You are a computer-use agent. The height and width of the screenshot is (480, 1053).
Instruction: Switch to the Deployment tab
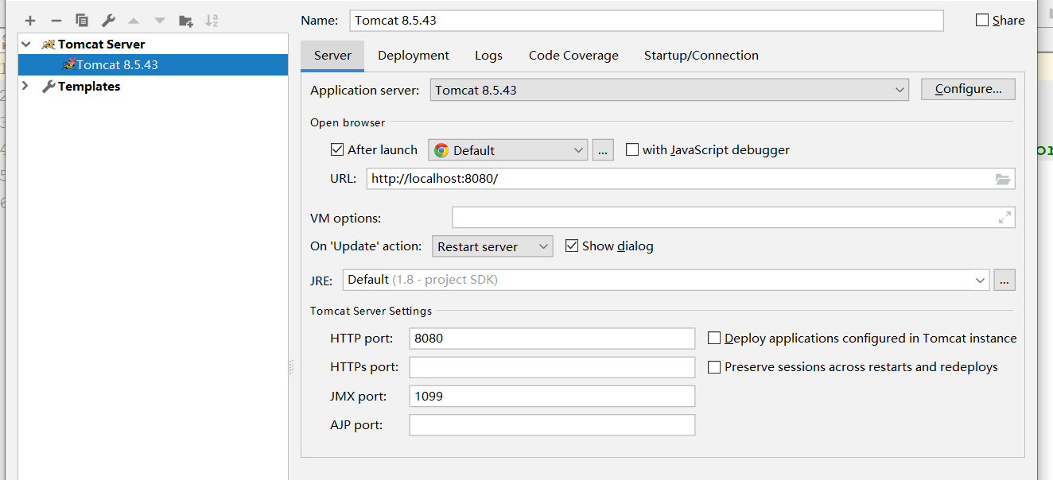414,56
